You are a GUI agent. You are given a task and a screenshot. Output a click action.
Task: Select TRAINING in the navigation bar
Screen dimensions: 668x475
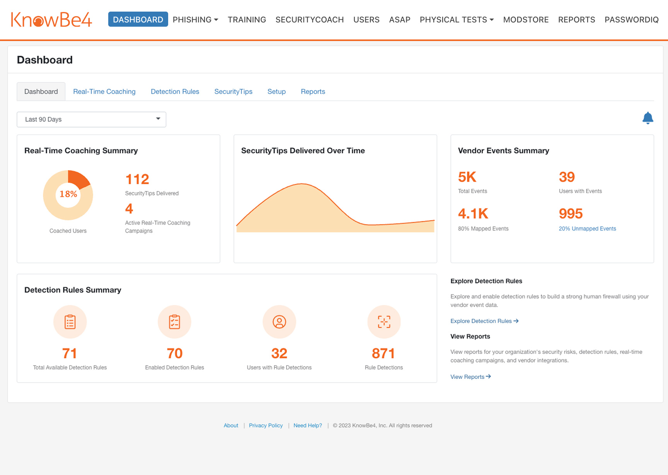[x=247, y=19]
